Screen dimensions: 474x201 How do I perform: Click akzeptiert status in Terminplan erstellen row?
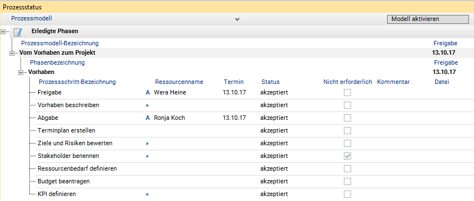274,130
